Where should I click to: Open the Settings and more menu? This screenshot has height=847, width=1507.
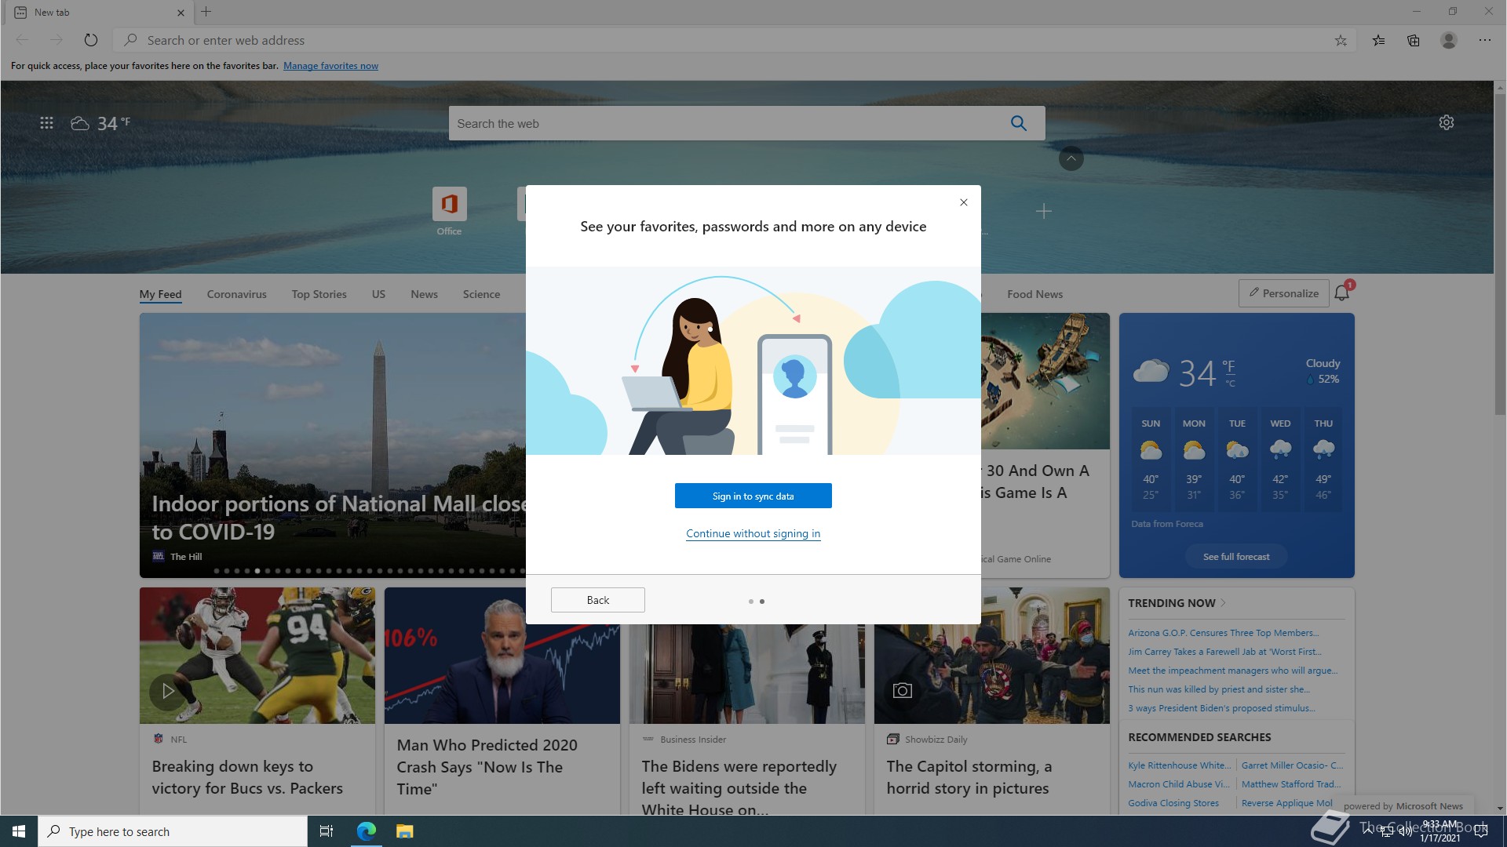(x=1485, y=40)
